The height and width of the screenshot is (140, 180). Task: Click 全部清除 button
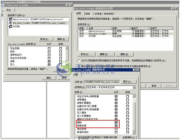click(x=129, y=137)
